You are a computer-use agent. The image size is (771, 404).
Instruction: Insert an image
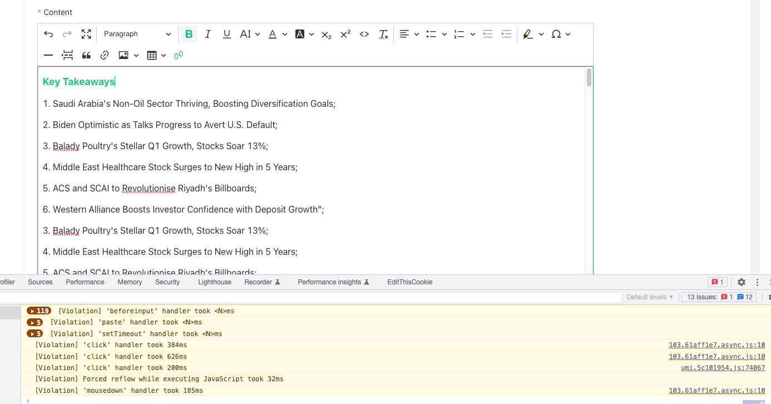[x=123, y=55]
